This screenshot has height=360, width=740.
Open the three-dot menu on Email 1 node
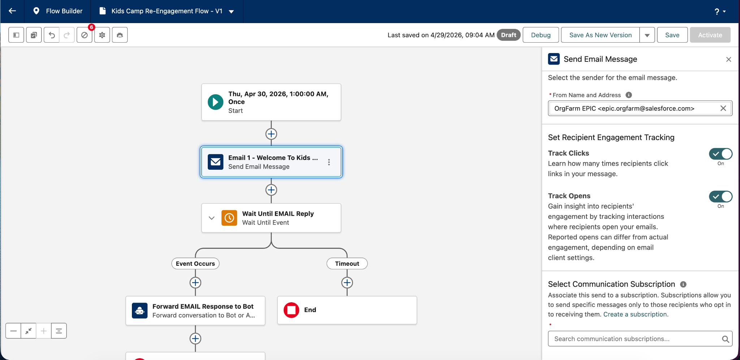329,162
